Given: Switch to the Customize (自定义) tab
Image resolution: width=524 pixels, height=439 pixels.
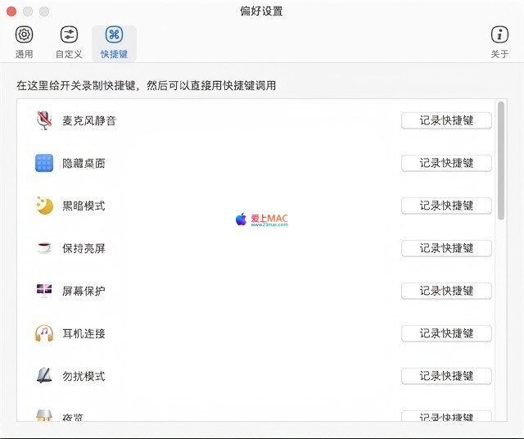Looking at the screenshot, I should tap(69, 42).
